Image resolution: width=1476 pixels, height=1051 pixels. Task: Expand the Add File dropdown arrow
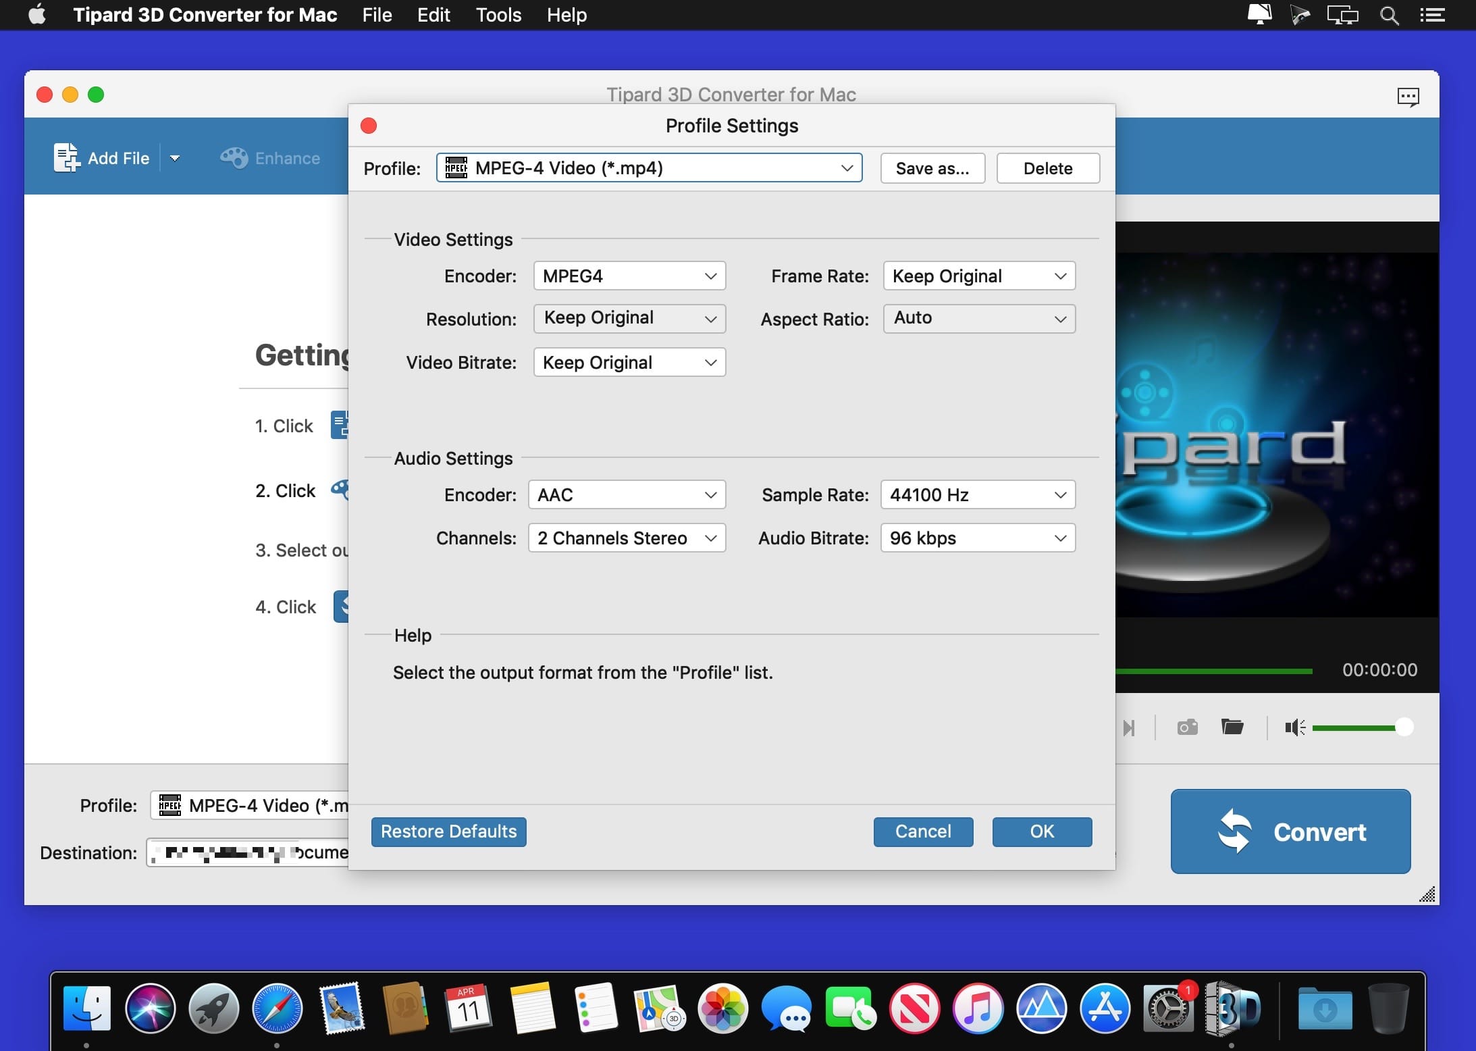[x=175, y=158]
